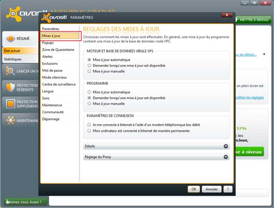The height and width of the screenshot is (208, 274).
Task: Minimize the main Avast window
Action: click(x=245, y=3)
